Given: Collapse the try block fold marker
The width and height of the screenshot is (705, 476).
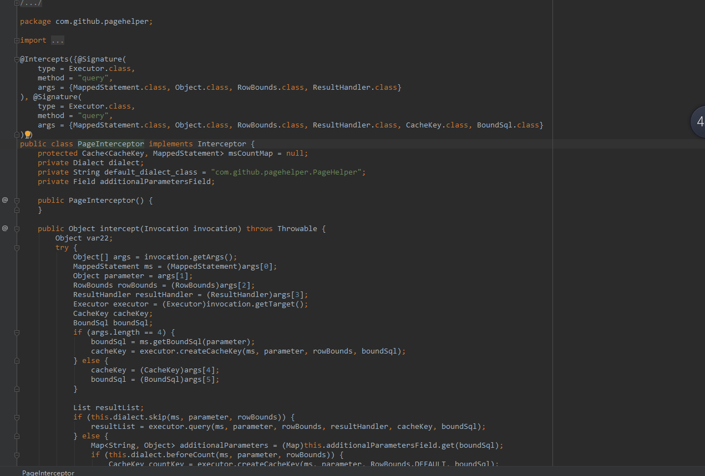Looking at the screenshot, I should pos(17,248).
